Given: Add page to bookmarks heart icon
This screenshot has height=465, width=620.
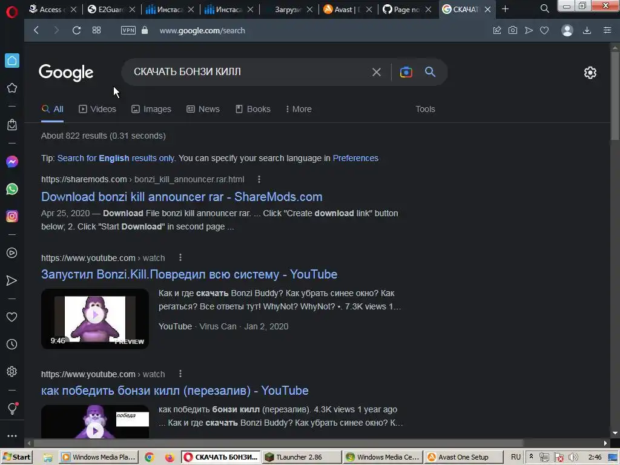Looking at the screenshot, I should (544, 30).
